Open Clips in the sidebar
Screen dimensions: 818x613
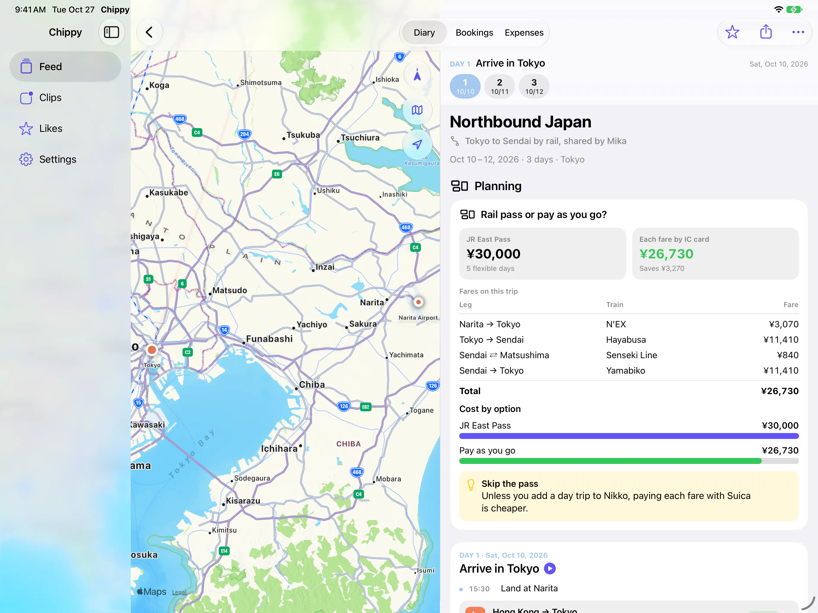click(x=65, y=97)
